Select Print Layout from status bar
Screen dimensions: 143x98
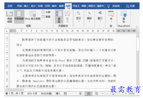[x=88, y=94]
